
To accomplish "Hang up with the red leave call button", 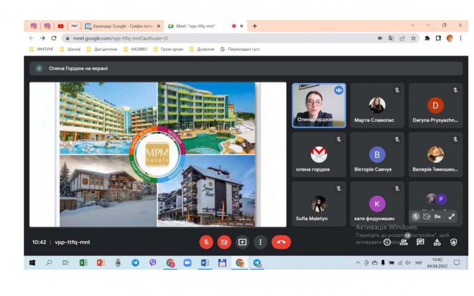I will click(x=281, y=242).
